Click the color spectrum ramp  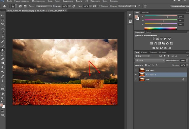point(160,28)
